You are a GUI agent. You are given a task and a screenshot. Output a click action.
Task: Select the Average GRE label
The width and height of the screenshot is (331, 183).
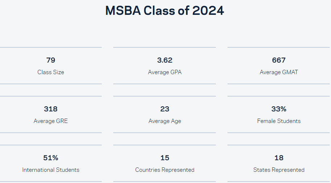pyautogui.click(x=51, y=121)
